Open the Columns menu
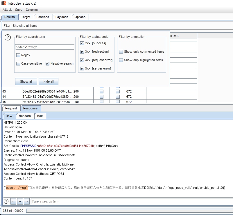 click(32, 10)
